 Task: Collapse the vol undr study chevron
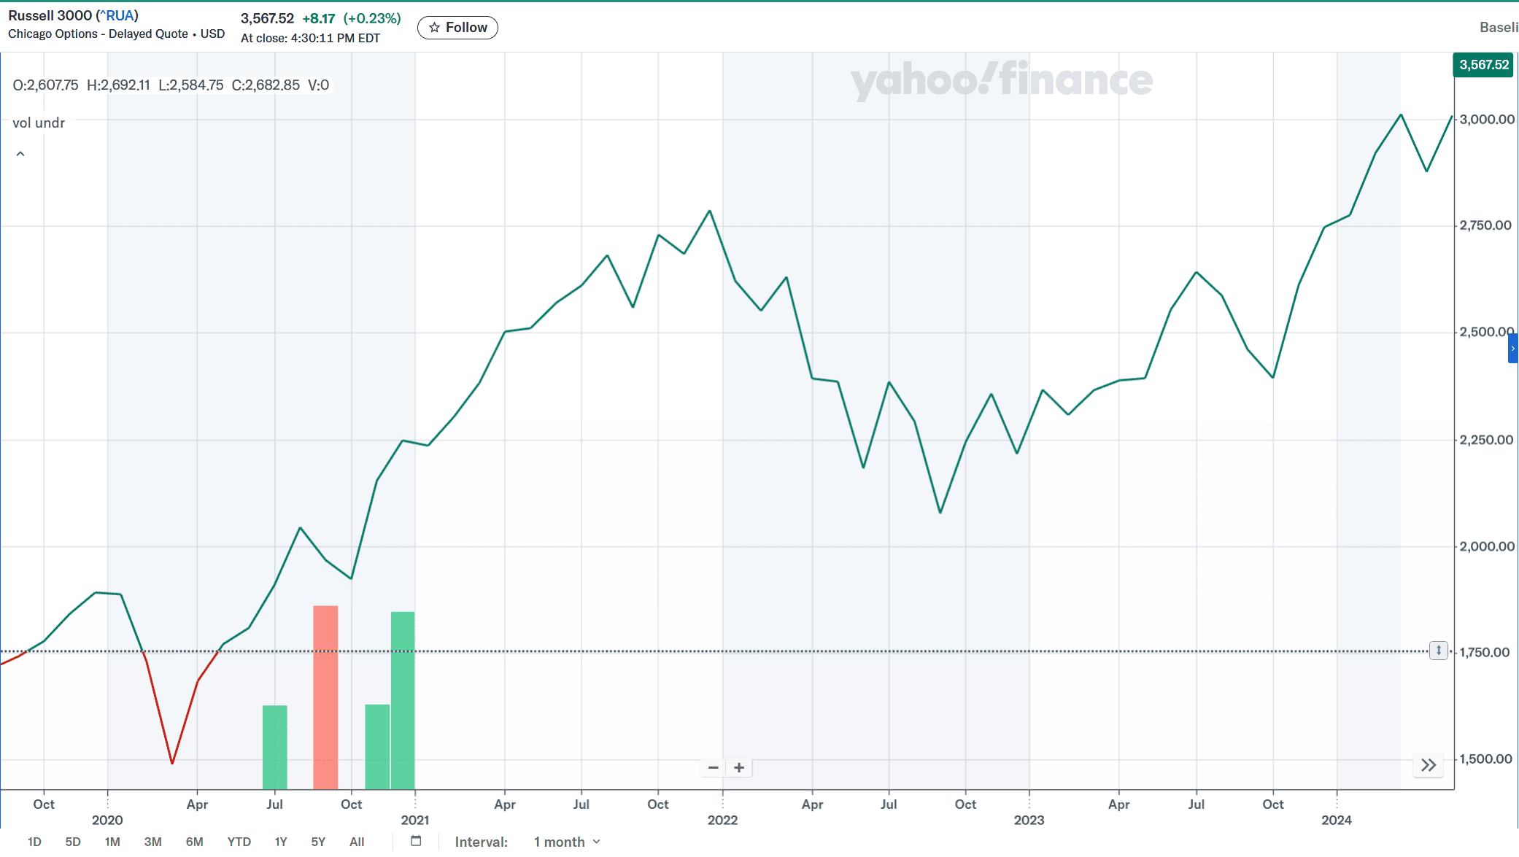point(20,154)
